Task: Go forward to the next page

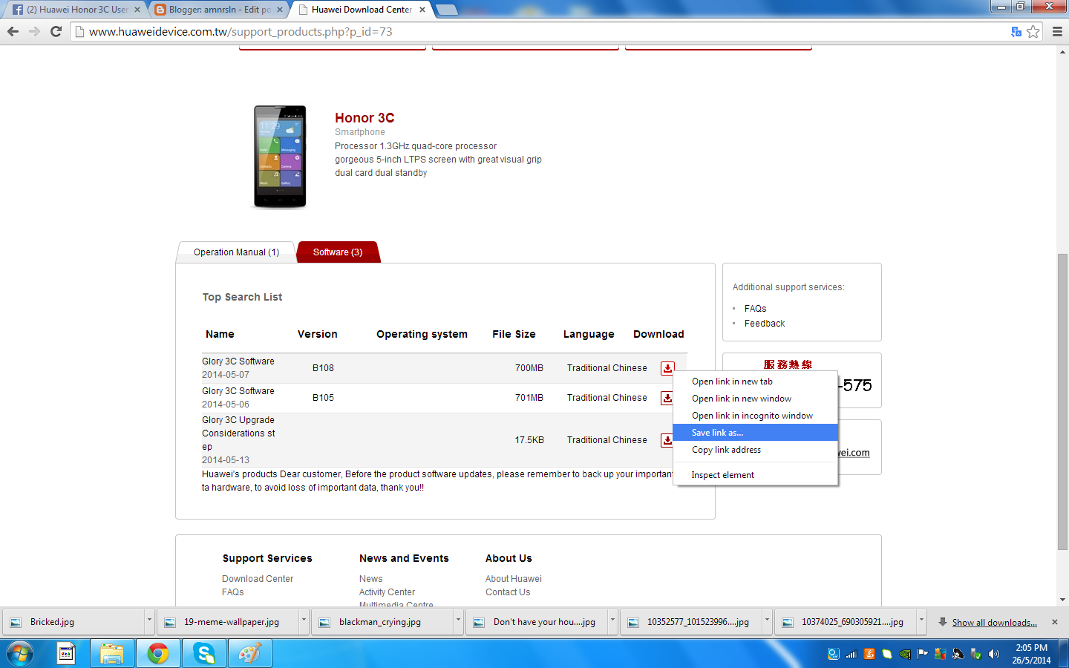Action: point(34,31)
